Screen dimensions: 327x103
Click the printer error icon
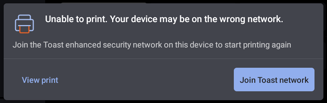[24, 24]
